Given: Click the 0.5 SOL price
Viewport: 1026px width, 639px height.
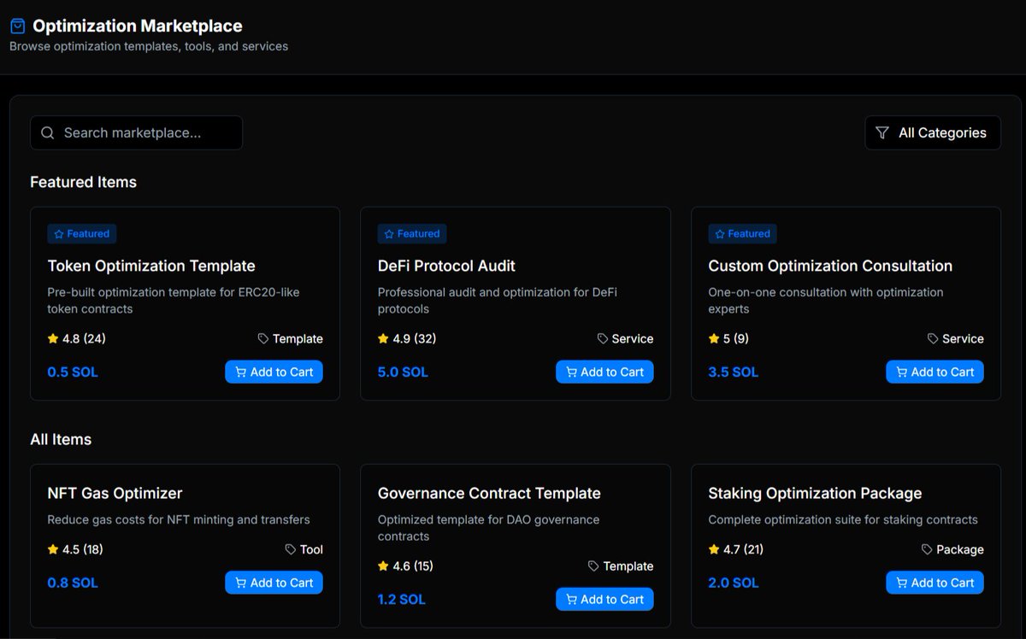Looking at the screenshot, I should (73, 372).
